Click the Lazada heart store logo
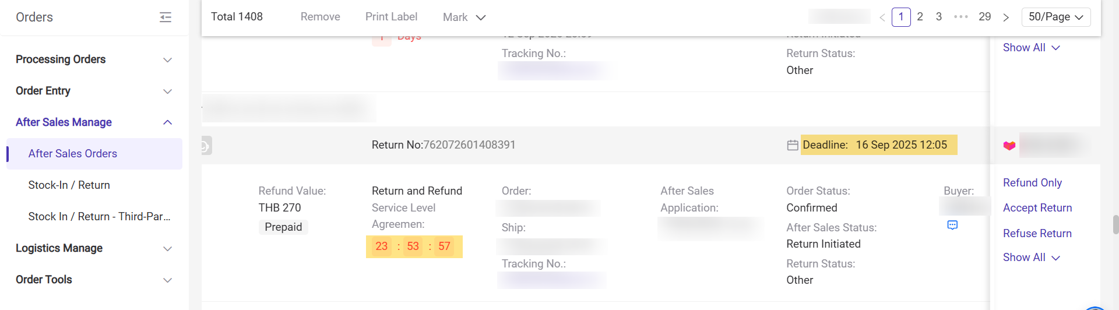 click(x=1009, y=146)
